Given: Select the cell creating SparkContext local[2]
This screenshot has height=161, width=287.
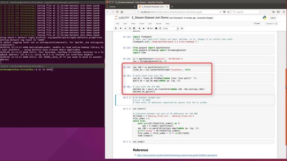Looking at the screenshot, I should [x=203, y=60].
